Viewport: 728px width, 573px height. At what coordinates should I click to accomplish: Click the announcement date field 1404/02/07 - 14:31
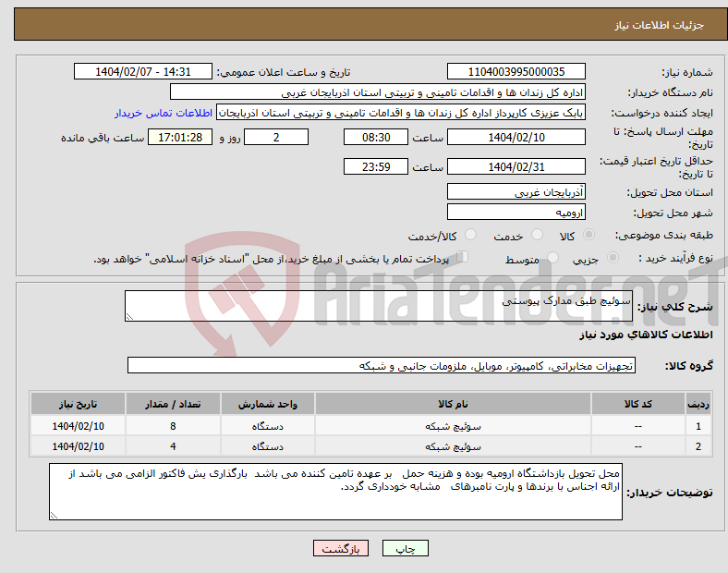[143, 71]
